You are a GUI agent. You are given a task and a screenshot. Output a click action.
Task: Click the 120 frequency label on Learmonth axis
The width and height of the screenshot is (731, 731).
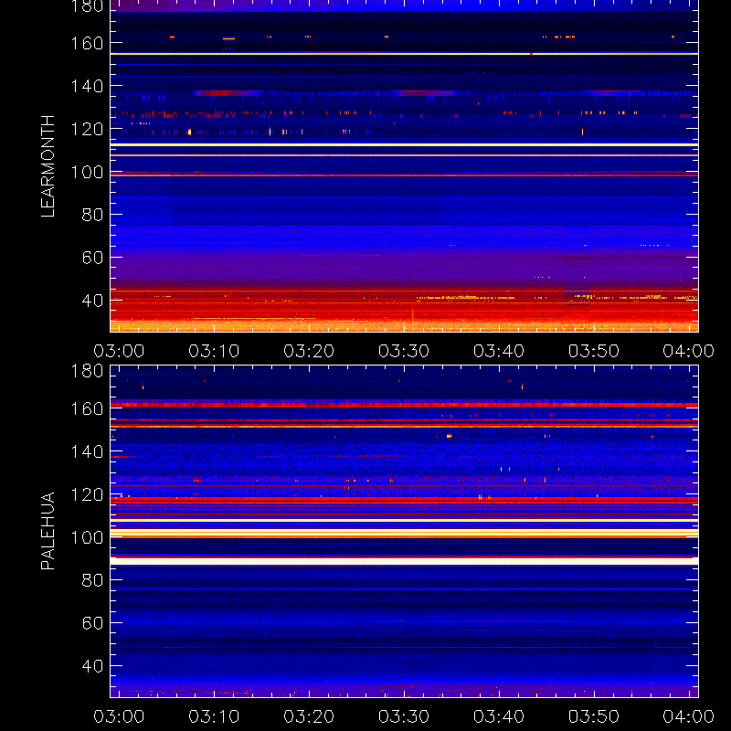tap(87, 129)
